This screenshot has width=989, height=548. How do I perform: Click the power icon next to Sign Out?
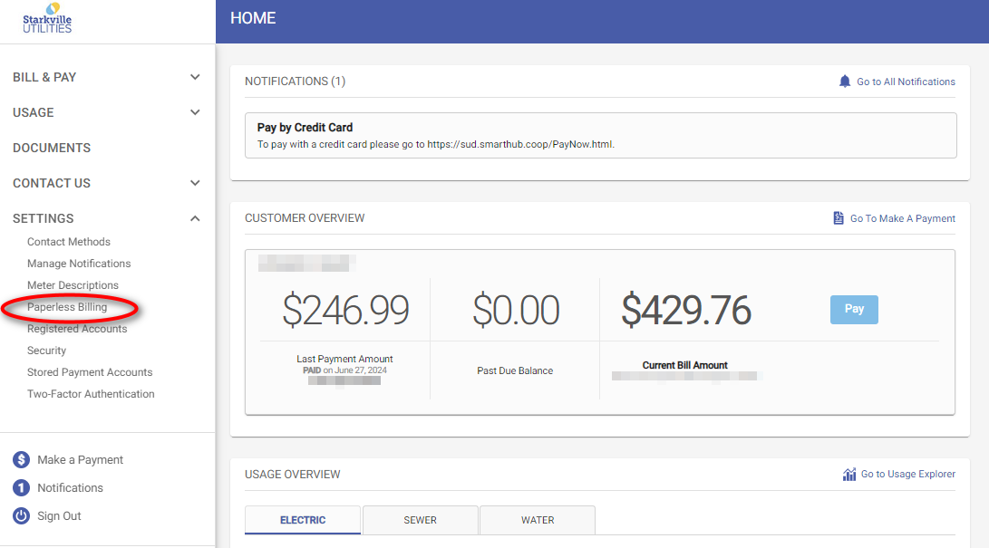click(22, 516)
